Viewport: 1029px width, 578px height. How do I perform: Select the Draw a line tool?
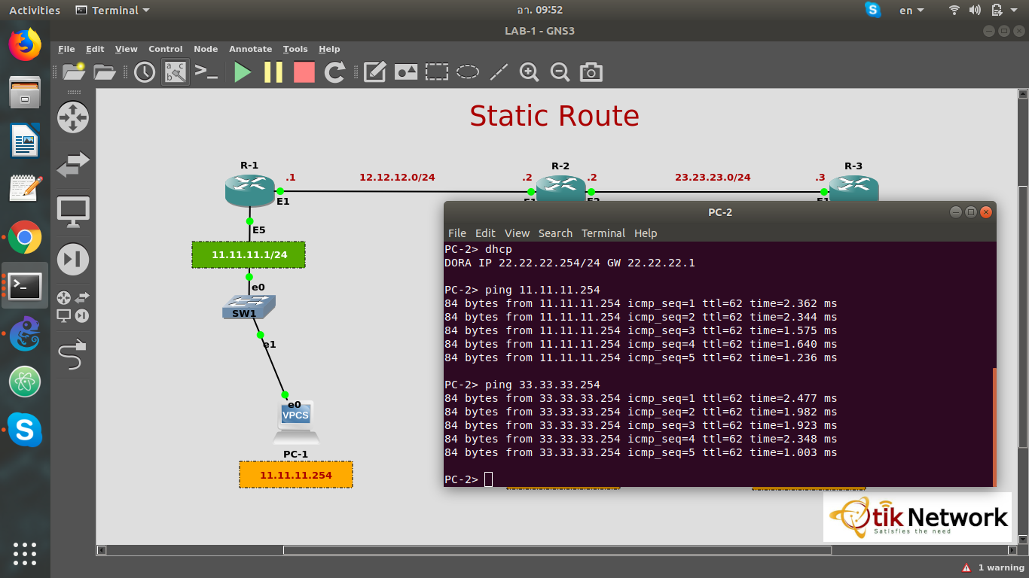tap(499, 72)
